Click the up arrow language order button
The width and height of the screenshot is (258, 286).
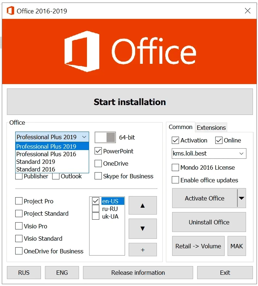pos(142,206)
